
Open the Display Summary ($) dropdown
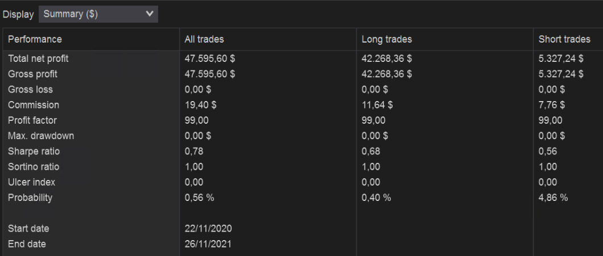coord(98,14)
